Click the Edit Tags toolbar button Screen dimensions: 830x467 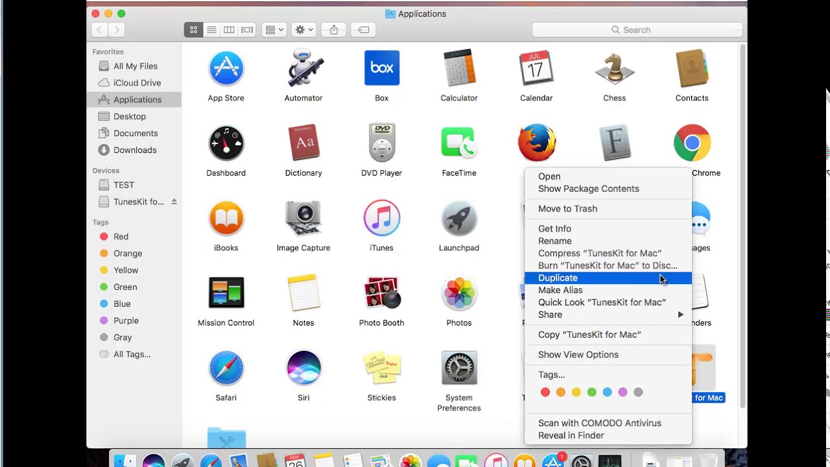click(364, 30)
